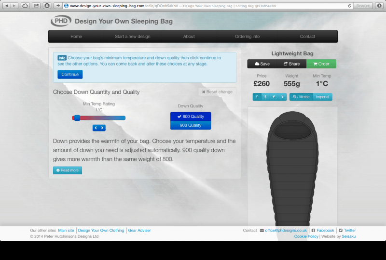386x260 pixels.
Task: Select SI / Metric units
Action: point(301,97)
